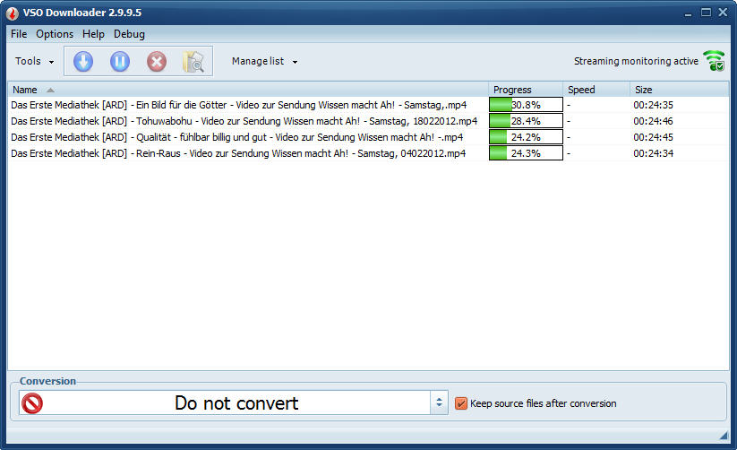Click the 24.2% progress bar
737x450 pixels.
pos(526,137)
